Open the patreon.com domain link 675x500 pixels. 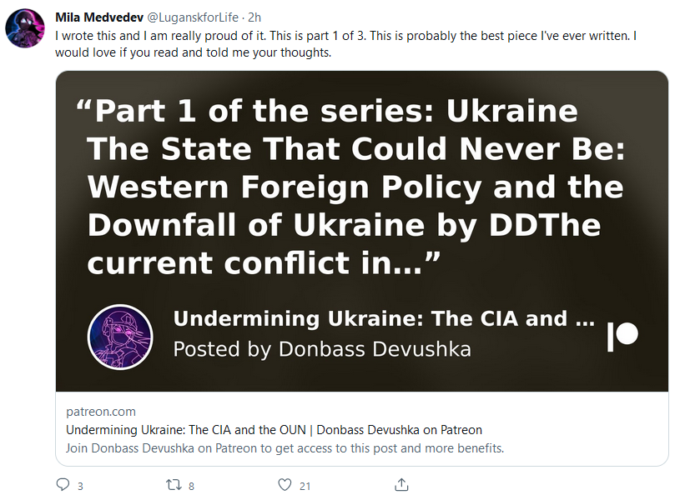(101, 412)
